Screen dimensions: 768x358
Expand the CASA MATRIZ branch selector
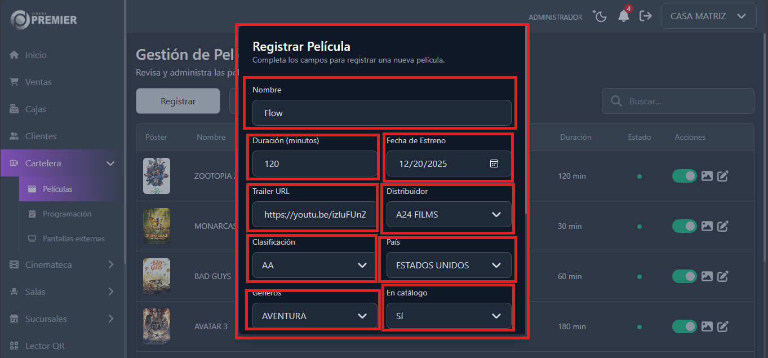pos(708,16)
